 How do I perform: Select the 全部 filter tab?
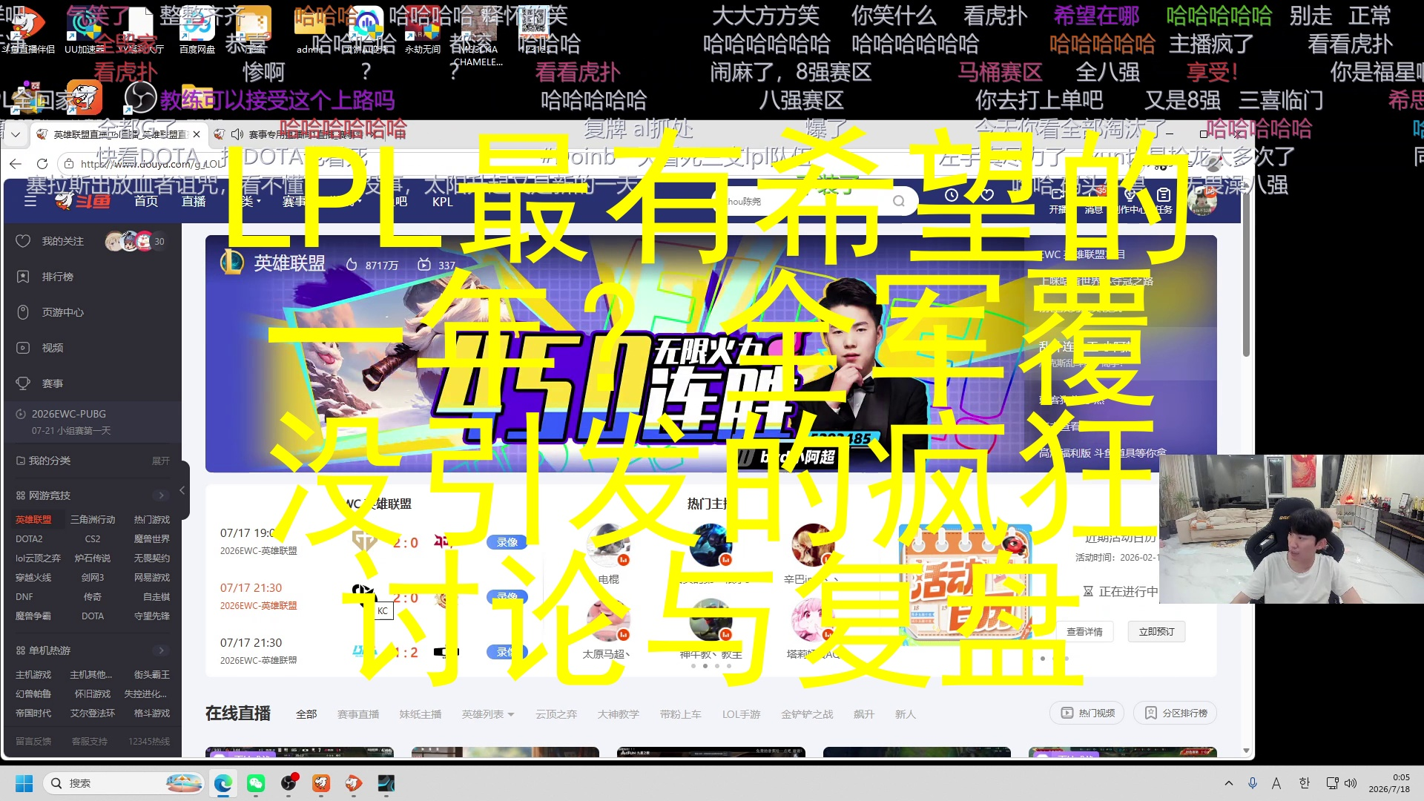click(306, 714)
